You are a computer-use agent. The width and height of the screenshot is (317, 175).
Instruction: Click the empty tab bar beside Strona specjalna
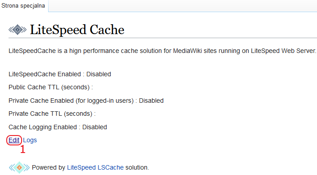click(183, 6)
